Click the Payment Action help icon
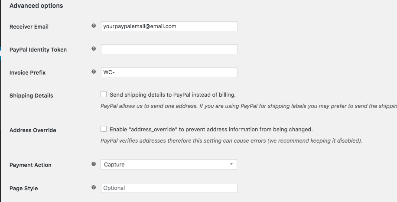 click(94, 164)
